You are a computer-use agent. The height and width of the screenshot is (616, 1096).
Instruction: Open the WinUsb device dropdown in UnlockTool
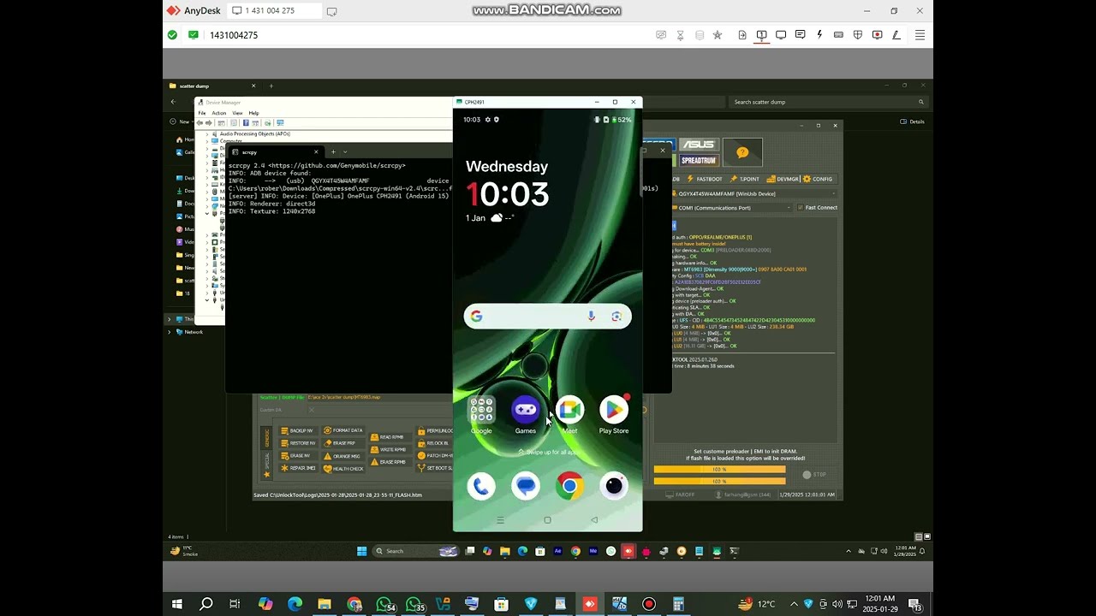pyautogui.click(x=753, y=193)
